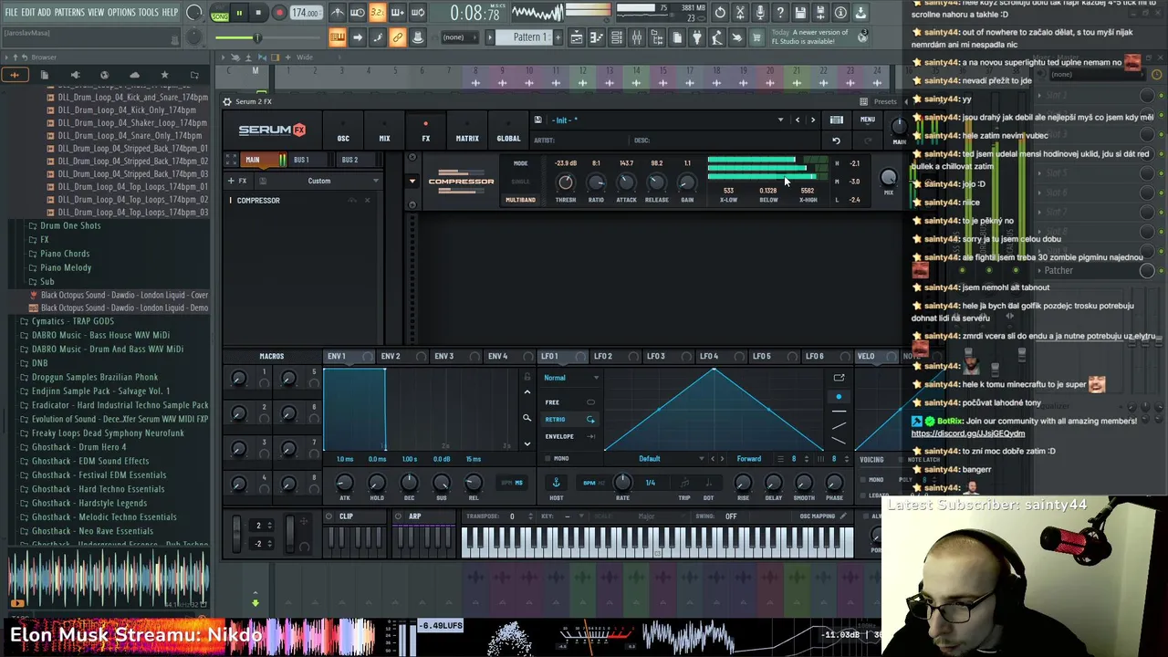Switch compressor to MULTIBAND mode
Screen dimensions: 1168x657
tap(520, 200)
